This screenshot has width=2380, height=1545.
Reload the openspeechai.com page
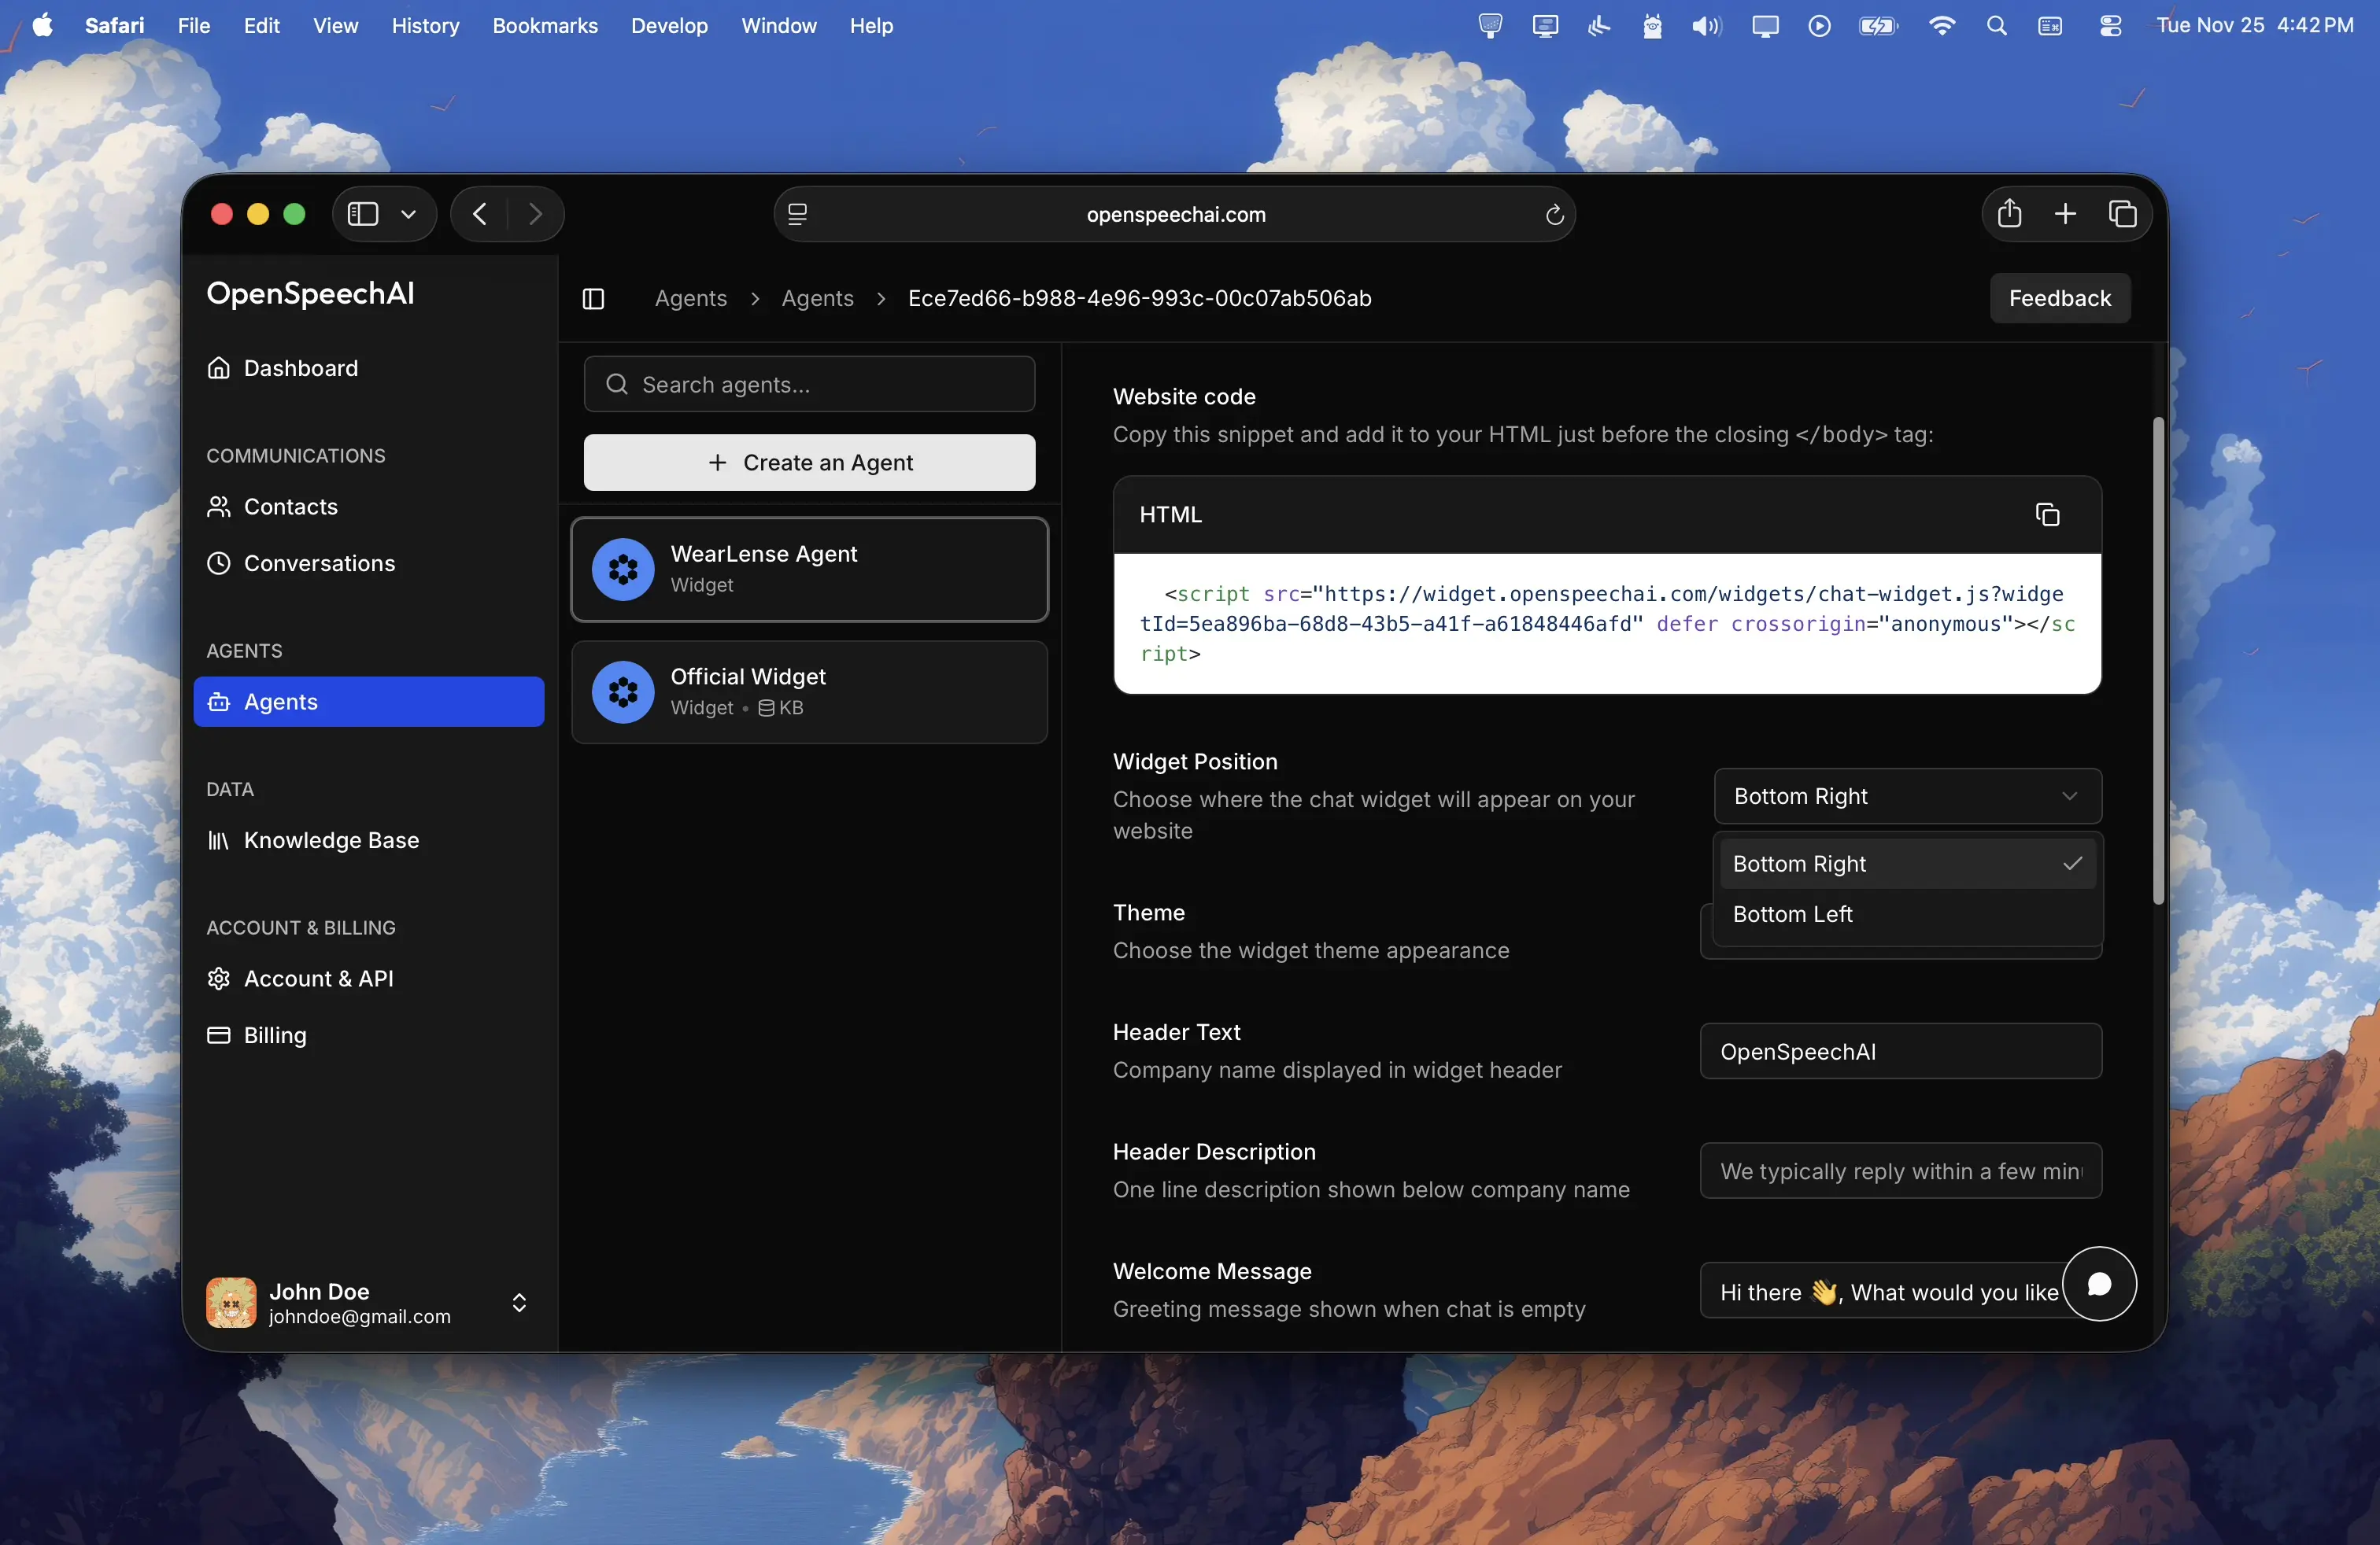pos(1554,215)
